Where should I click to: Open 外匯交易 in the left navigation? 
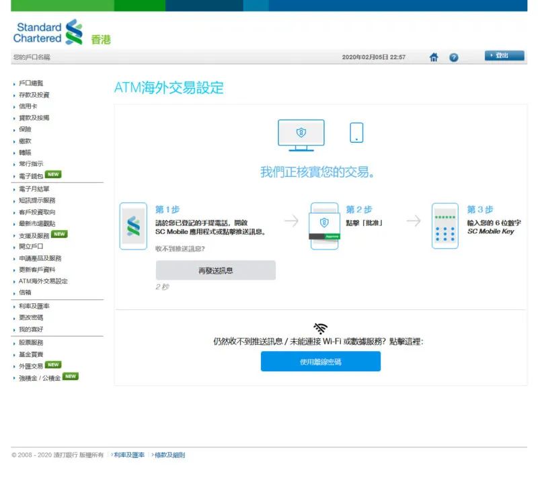tap(31, 366)
